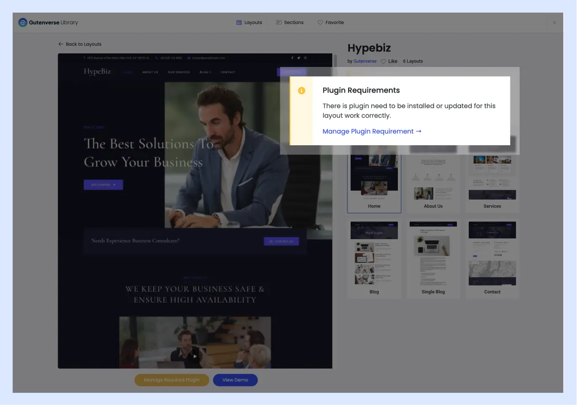Close the Gutenverse Library modal

pos(554,23)
